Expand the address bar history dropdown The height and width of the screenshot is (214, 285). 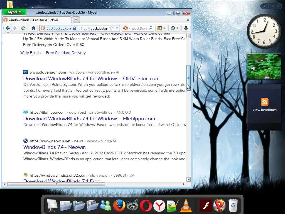click(x=117, y=28)
